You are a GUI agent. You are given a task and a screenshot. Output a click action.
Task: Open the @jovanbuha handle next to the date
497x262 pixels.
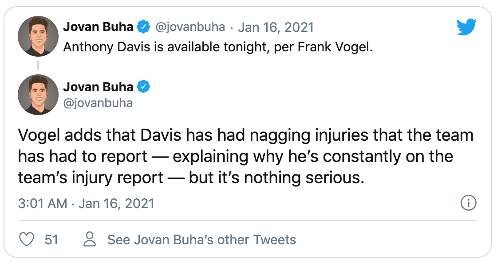click(x=190, y=27)
